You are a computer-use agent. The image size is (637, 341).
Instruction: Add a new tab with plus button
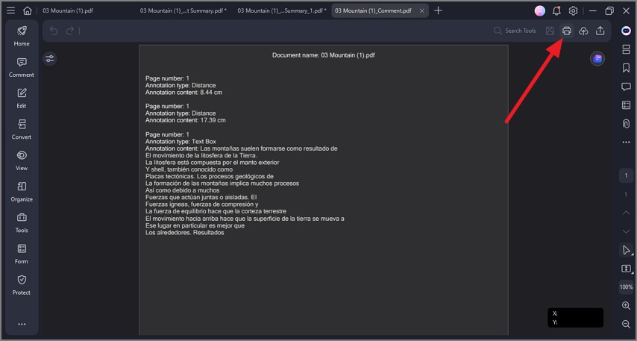tap(438, 10)
